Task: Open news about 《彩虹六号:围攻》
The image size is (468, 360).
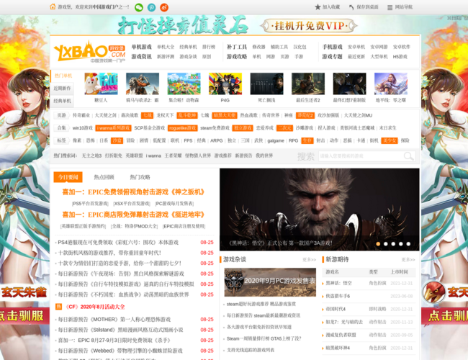Action: coord(118,243)
